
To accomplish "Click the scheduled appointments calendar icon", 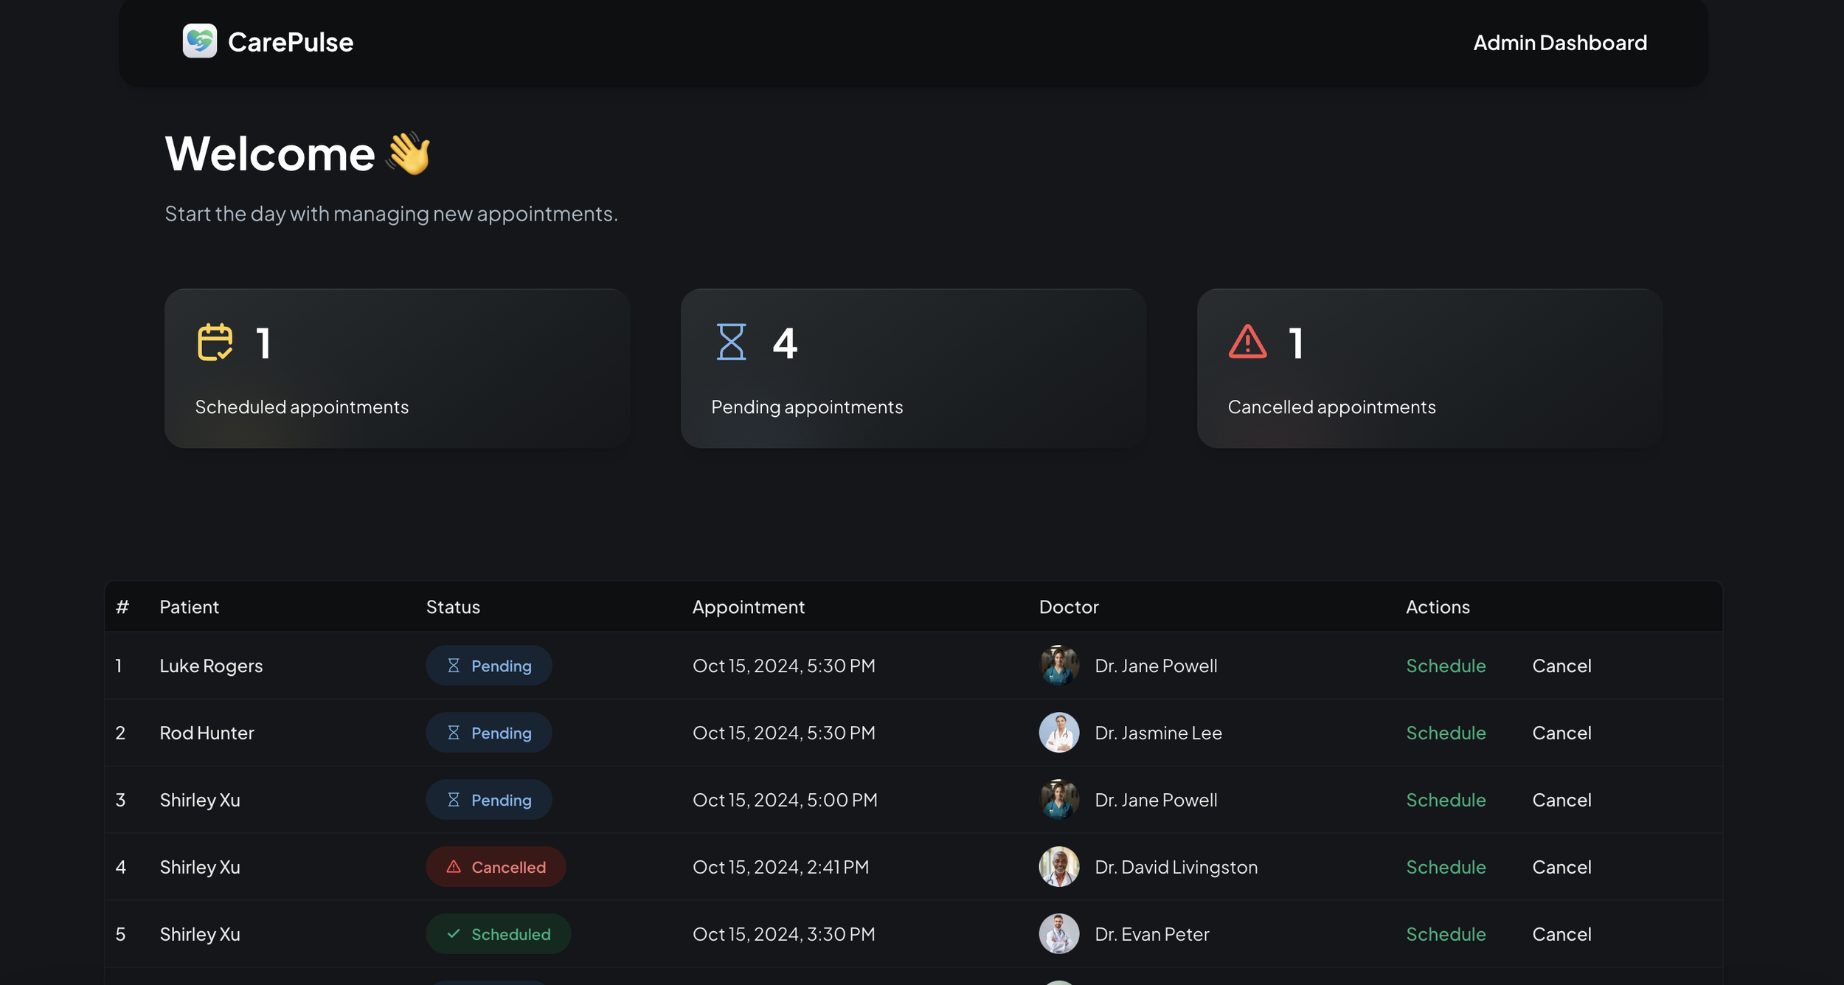I will (215, 342).
